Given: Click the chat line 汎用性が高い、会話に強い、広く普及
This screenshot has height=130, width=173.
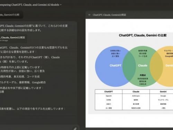Looking at the screenshot, I should 22,71.
